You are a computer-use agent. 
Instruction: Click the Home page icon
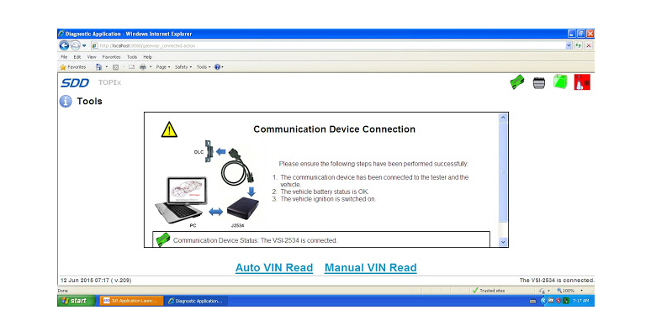(98, 67)
